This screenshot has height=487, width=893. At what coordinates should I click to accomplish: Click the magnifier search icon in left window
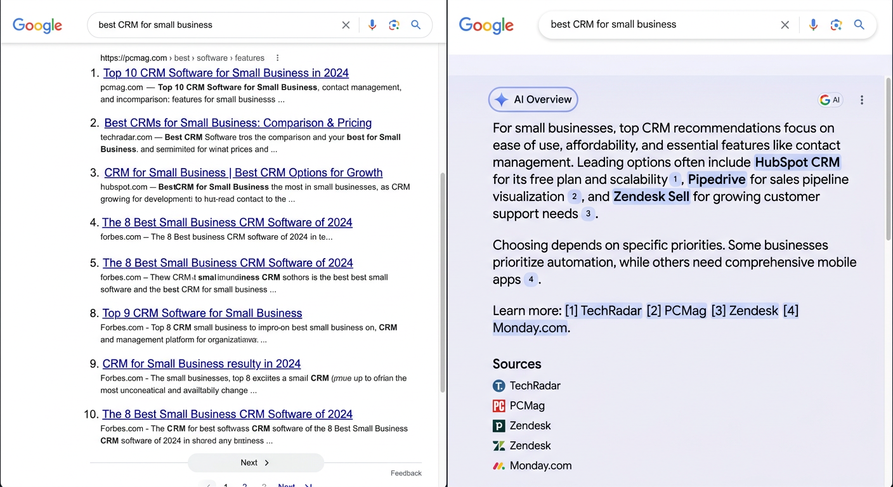point(416,25)
